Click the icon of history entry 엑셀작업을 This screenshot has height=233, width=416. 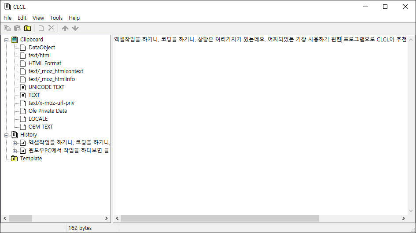point(23,143)
